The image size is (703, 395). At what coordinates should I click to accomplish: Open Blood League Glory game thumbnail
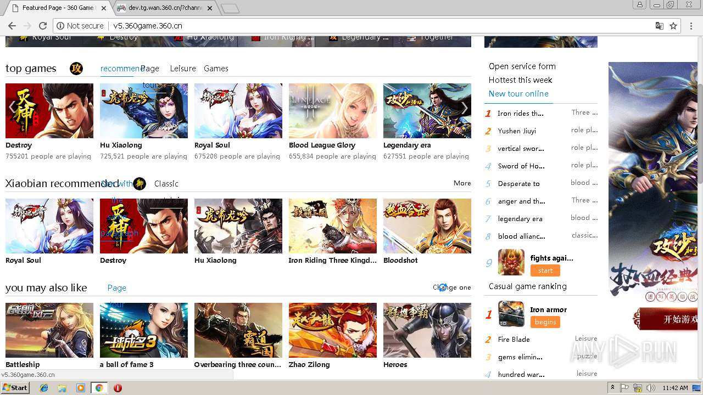333,111
